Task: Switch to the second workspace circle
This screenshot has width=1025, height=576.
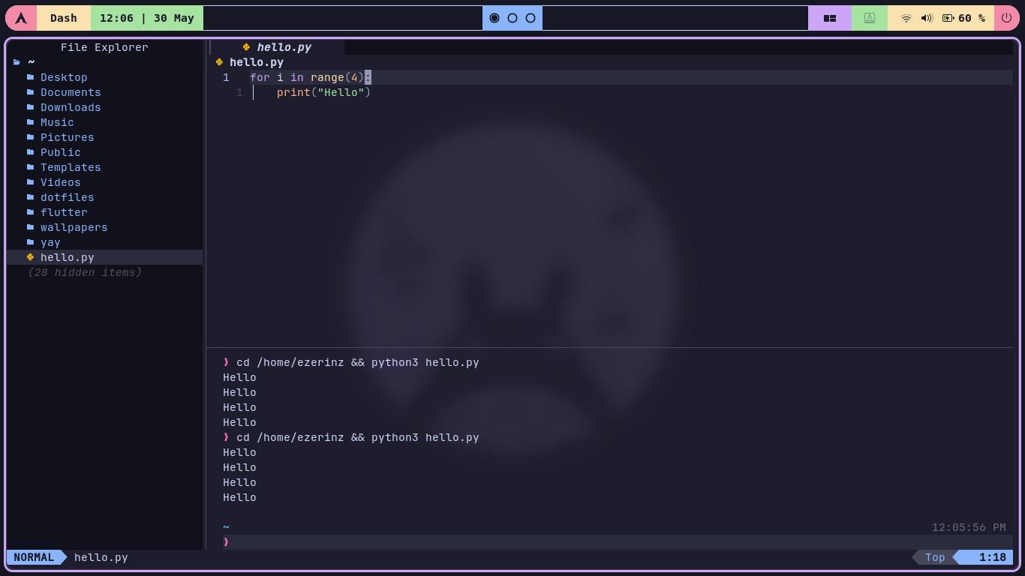Action: (512, 17)
